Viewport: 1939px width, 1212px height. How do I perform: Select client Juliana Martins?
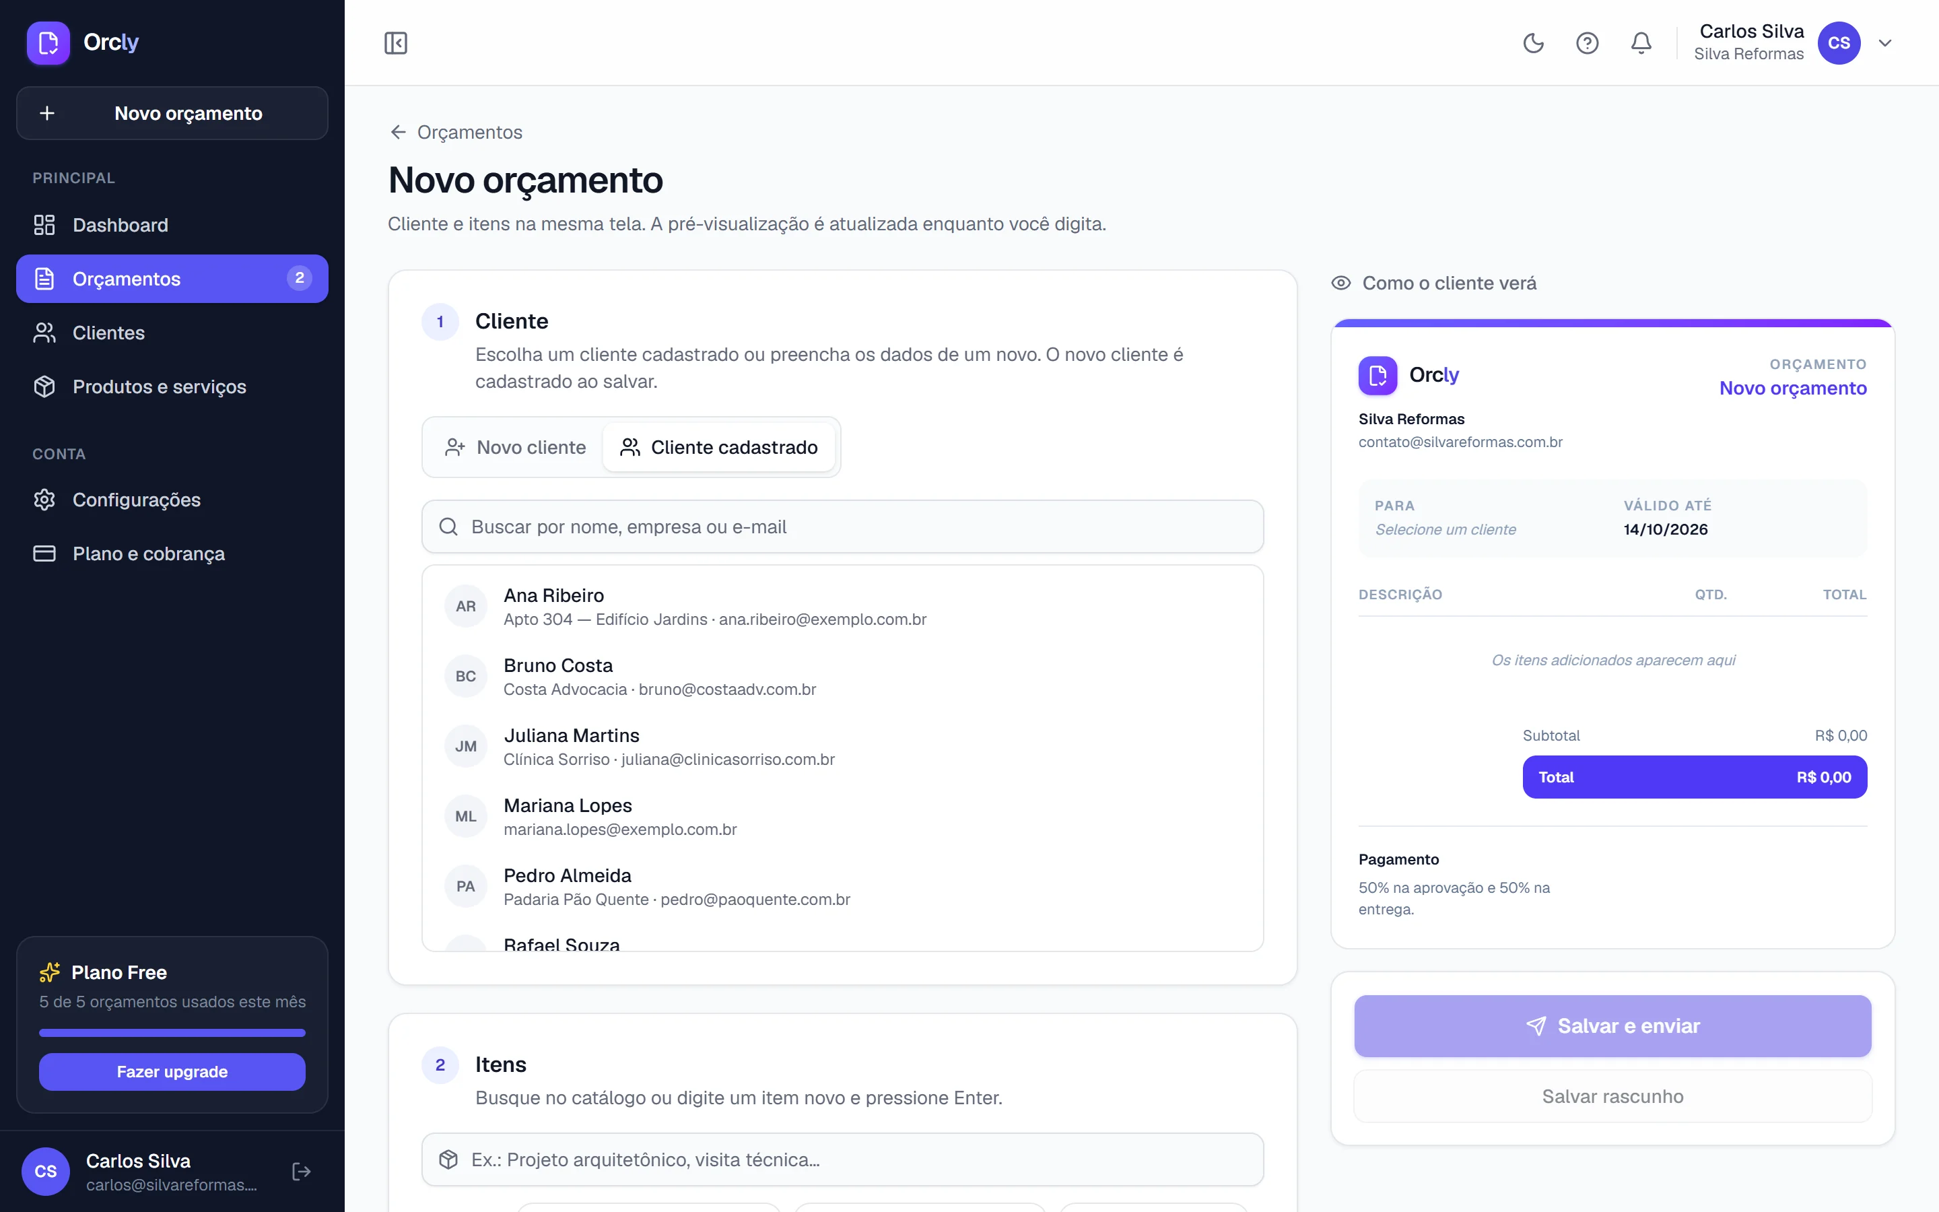click(x=842, y=746)
